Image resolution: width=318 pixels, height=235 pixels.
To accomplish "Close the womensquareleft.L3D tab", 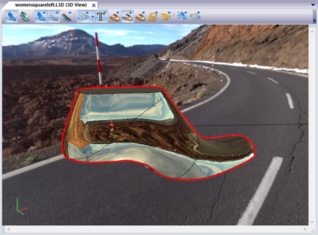I will (94, 5).
